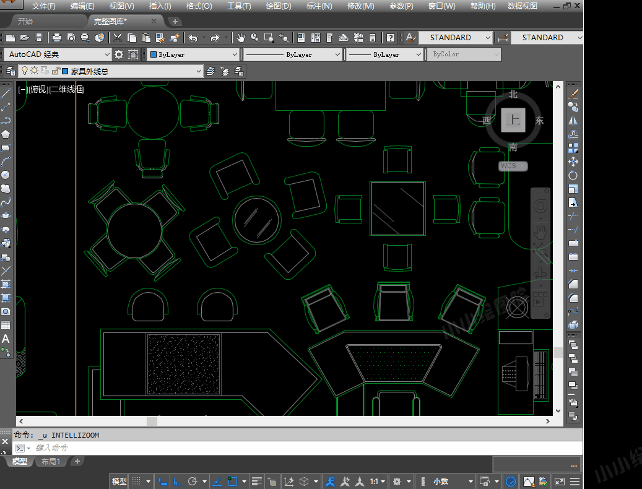Screen dimensions: 642x489
Task: Open the 编辑(E) menu
Action: tap(82, 6)
